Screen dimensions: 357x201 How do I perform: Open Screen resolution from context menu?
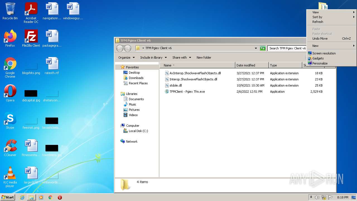[x=331, y=53]
